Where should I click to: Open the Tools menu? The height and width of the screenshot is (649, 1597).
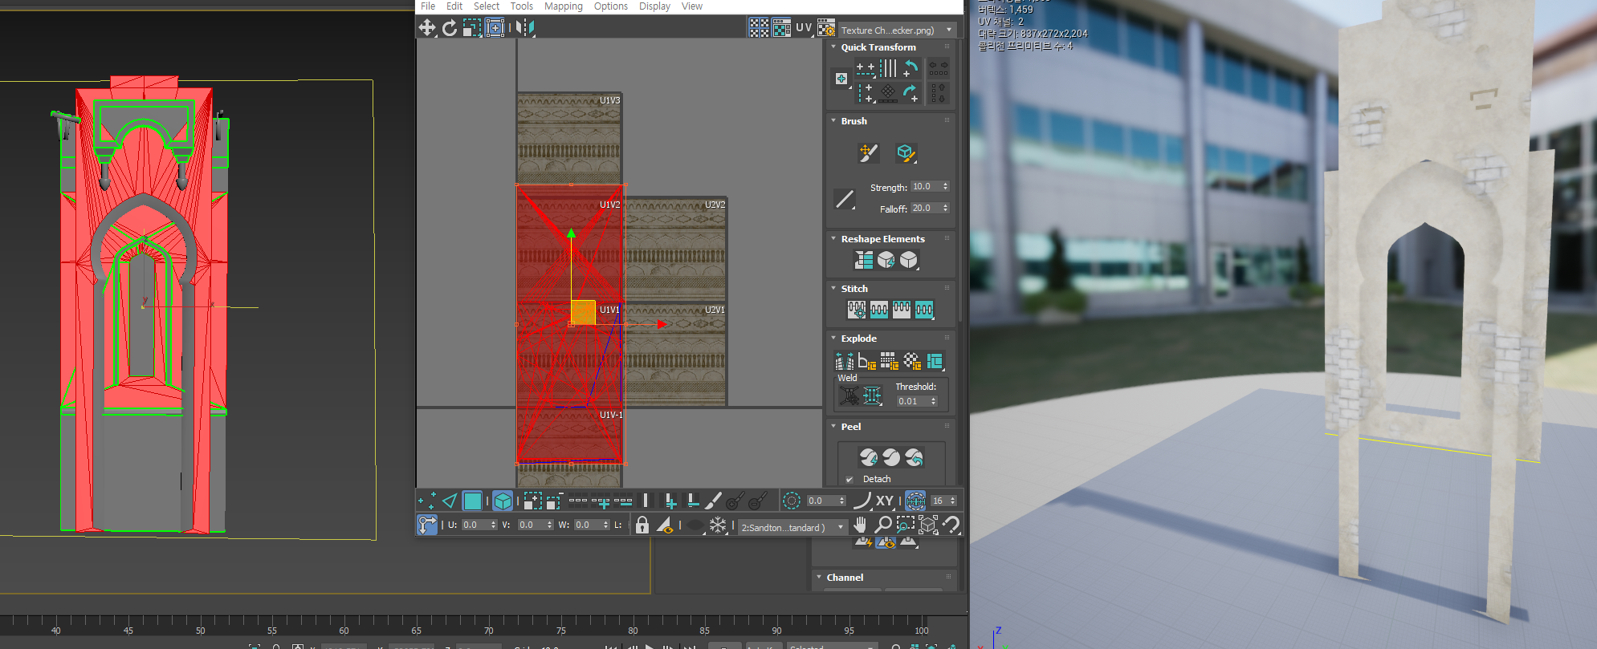coord(522,6)
